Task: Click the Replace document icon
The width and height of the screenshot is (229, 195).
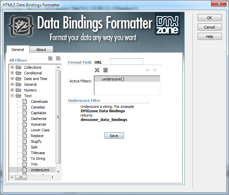Action: (25, 136)
